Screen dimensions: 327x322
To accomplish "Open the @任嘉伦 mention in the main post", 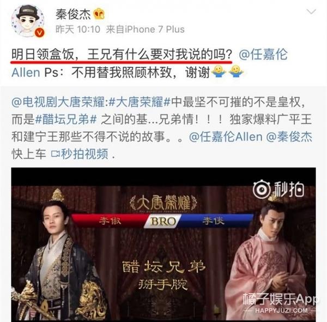I will [263, 55].
